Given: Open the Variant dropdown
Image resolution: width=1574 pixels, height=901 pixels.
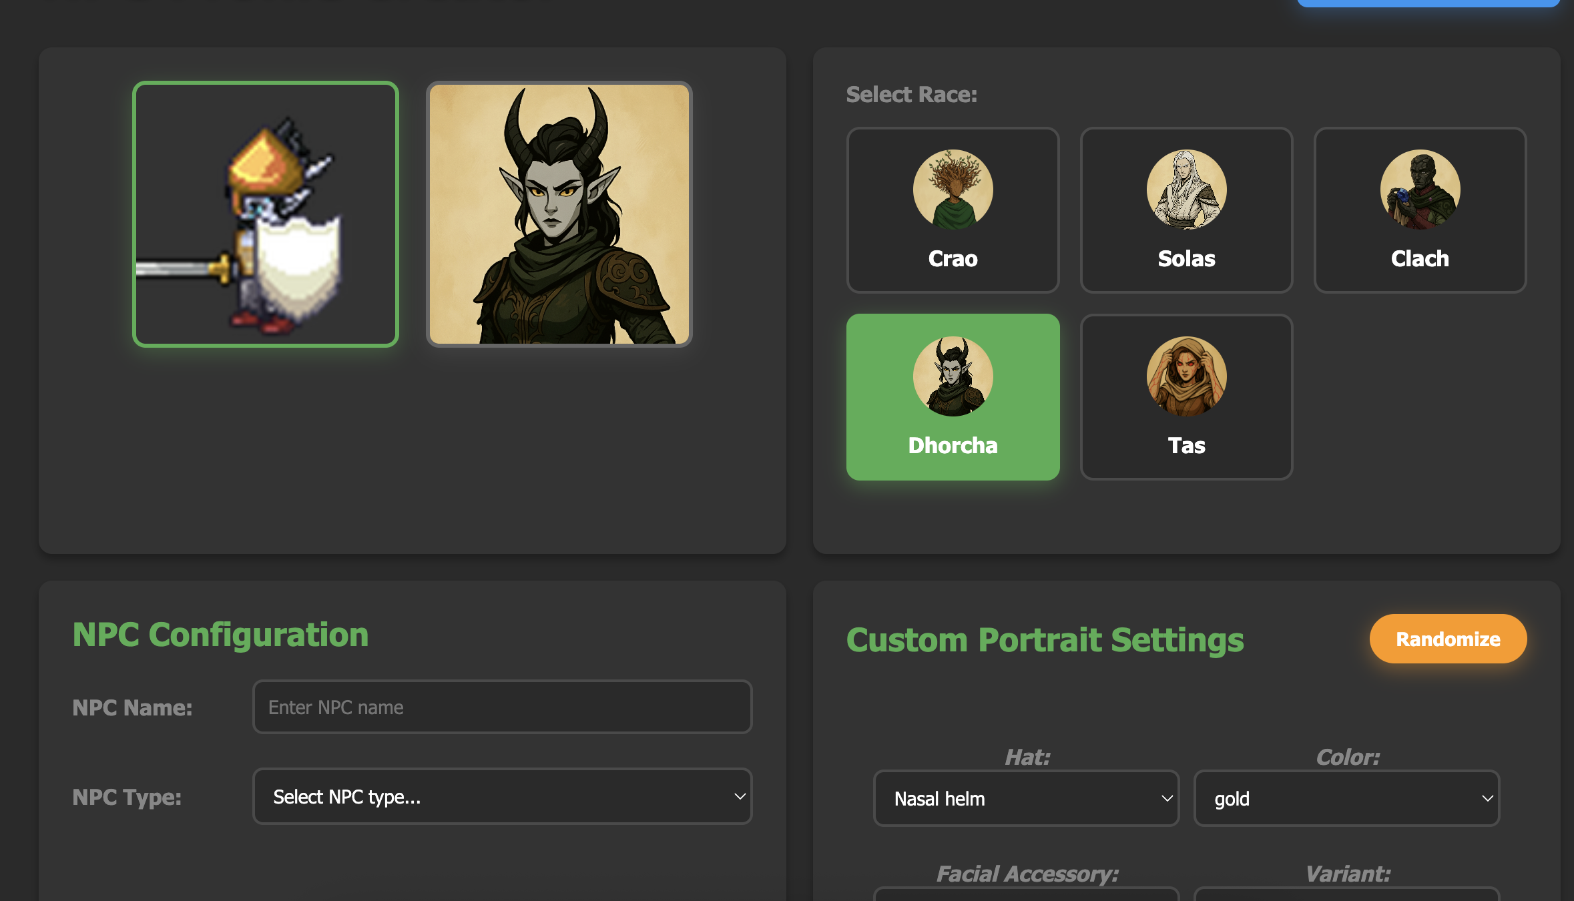Looking at the screenshot, I should [1346, 898].
